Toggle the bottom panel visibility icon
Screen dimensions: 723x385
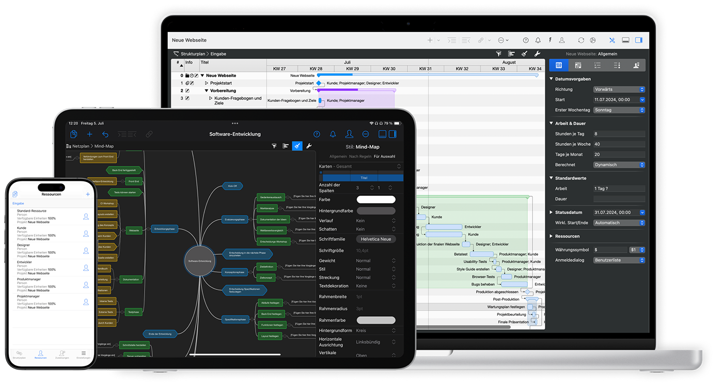[x=626, y=40]
